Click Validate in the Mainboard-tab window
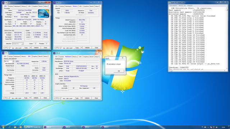 tap(87, 98)
